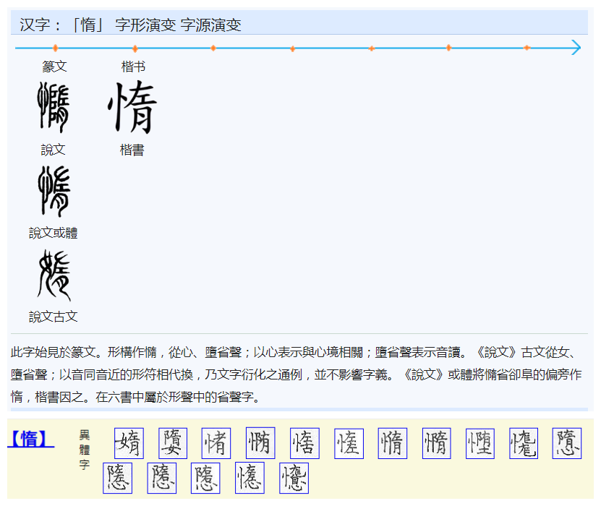Click the 【惰】 character link
The image size is (601, 506).
pyautogui.click(x=30, y=439)
